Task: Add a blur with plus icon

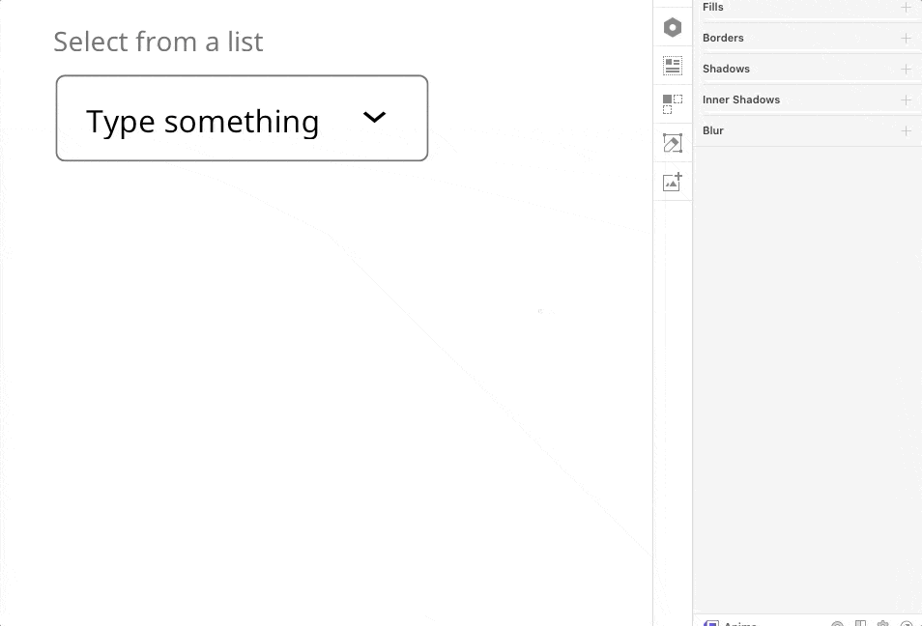Action: click(x=906, y=131)
